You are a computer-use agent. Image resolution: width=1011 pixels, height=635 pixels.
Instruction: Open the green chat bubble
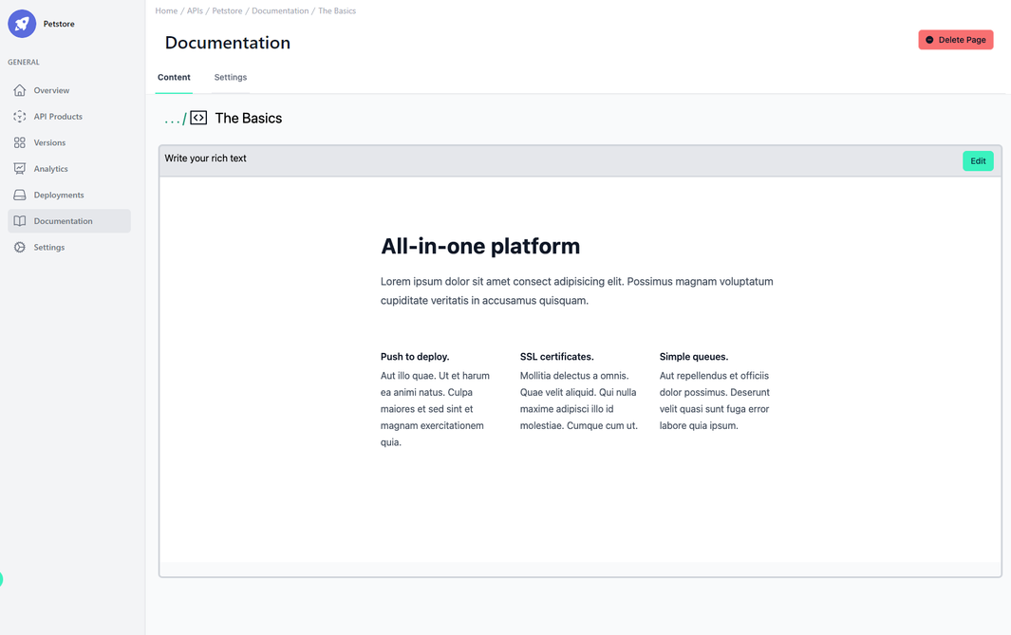[2, 579]
